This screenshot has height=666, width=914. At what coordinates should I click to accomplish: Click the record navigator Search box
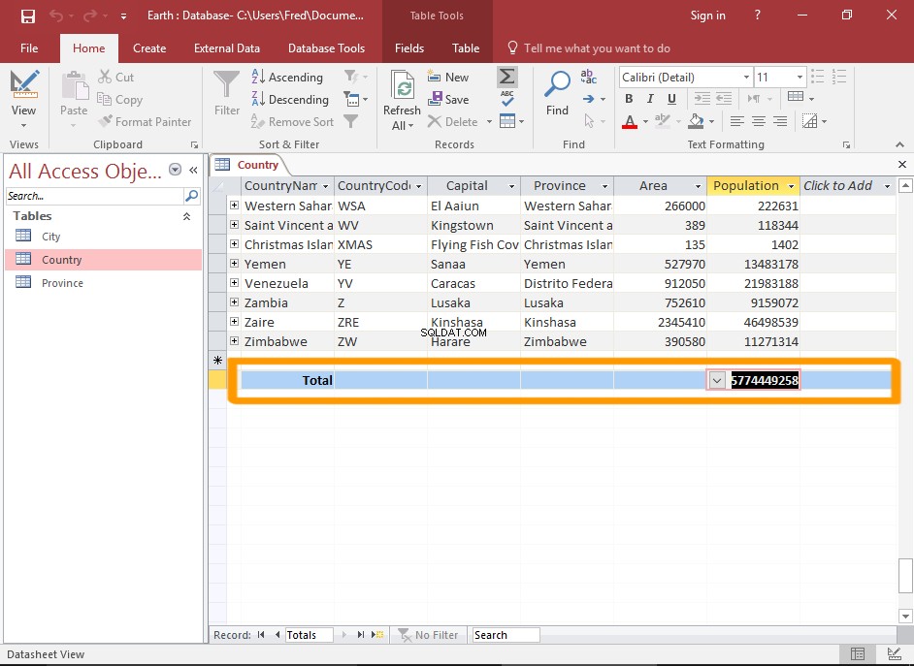[x=506, y=635]
